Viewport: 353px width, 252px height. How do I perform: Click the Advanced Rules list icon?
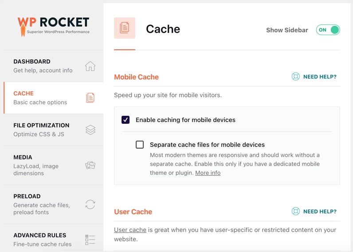coord(90,240)
